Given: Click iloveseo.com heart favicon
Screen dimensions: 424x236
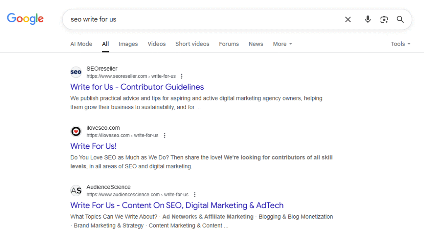Looking at the screenshot, I should (x=76, y=131).
